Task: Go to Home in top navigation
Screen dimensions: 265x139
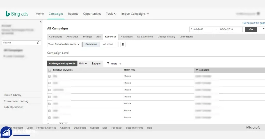Action: 40,14
